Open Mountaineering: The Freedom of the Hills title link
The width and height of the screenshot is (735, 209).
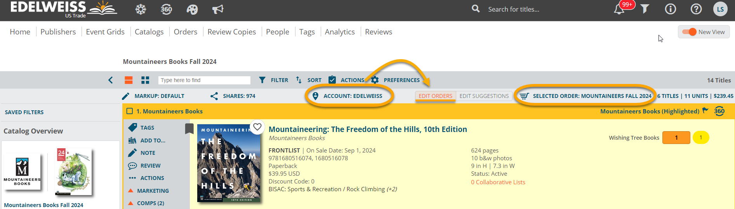coord(368,129)
